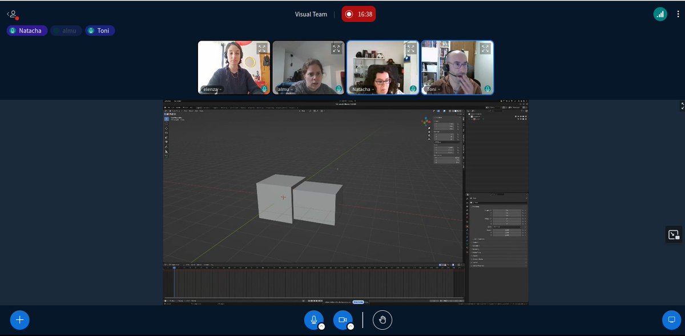Select the right cube in the viewport
685x336 pixels.
[317, 204]
